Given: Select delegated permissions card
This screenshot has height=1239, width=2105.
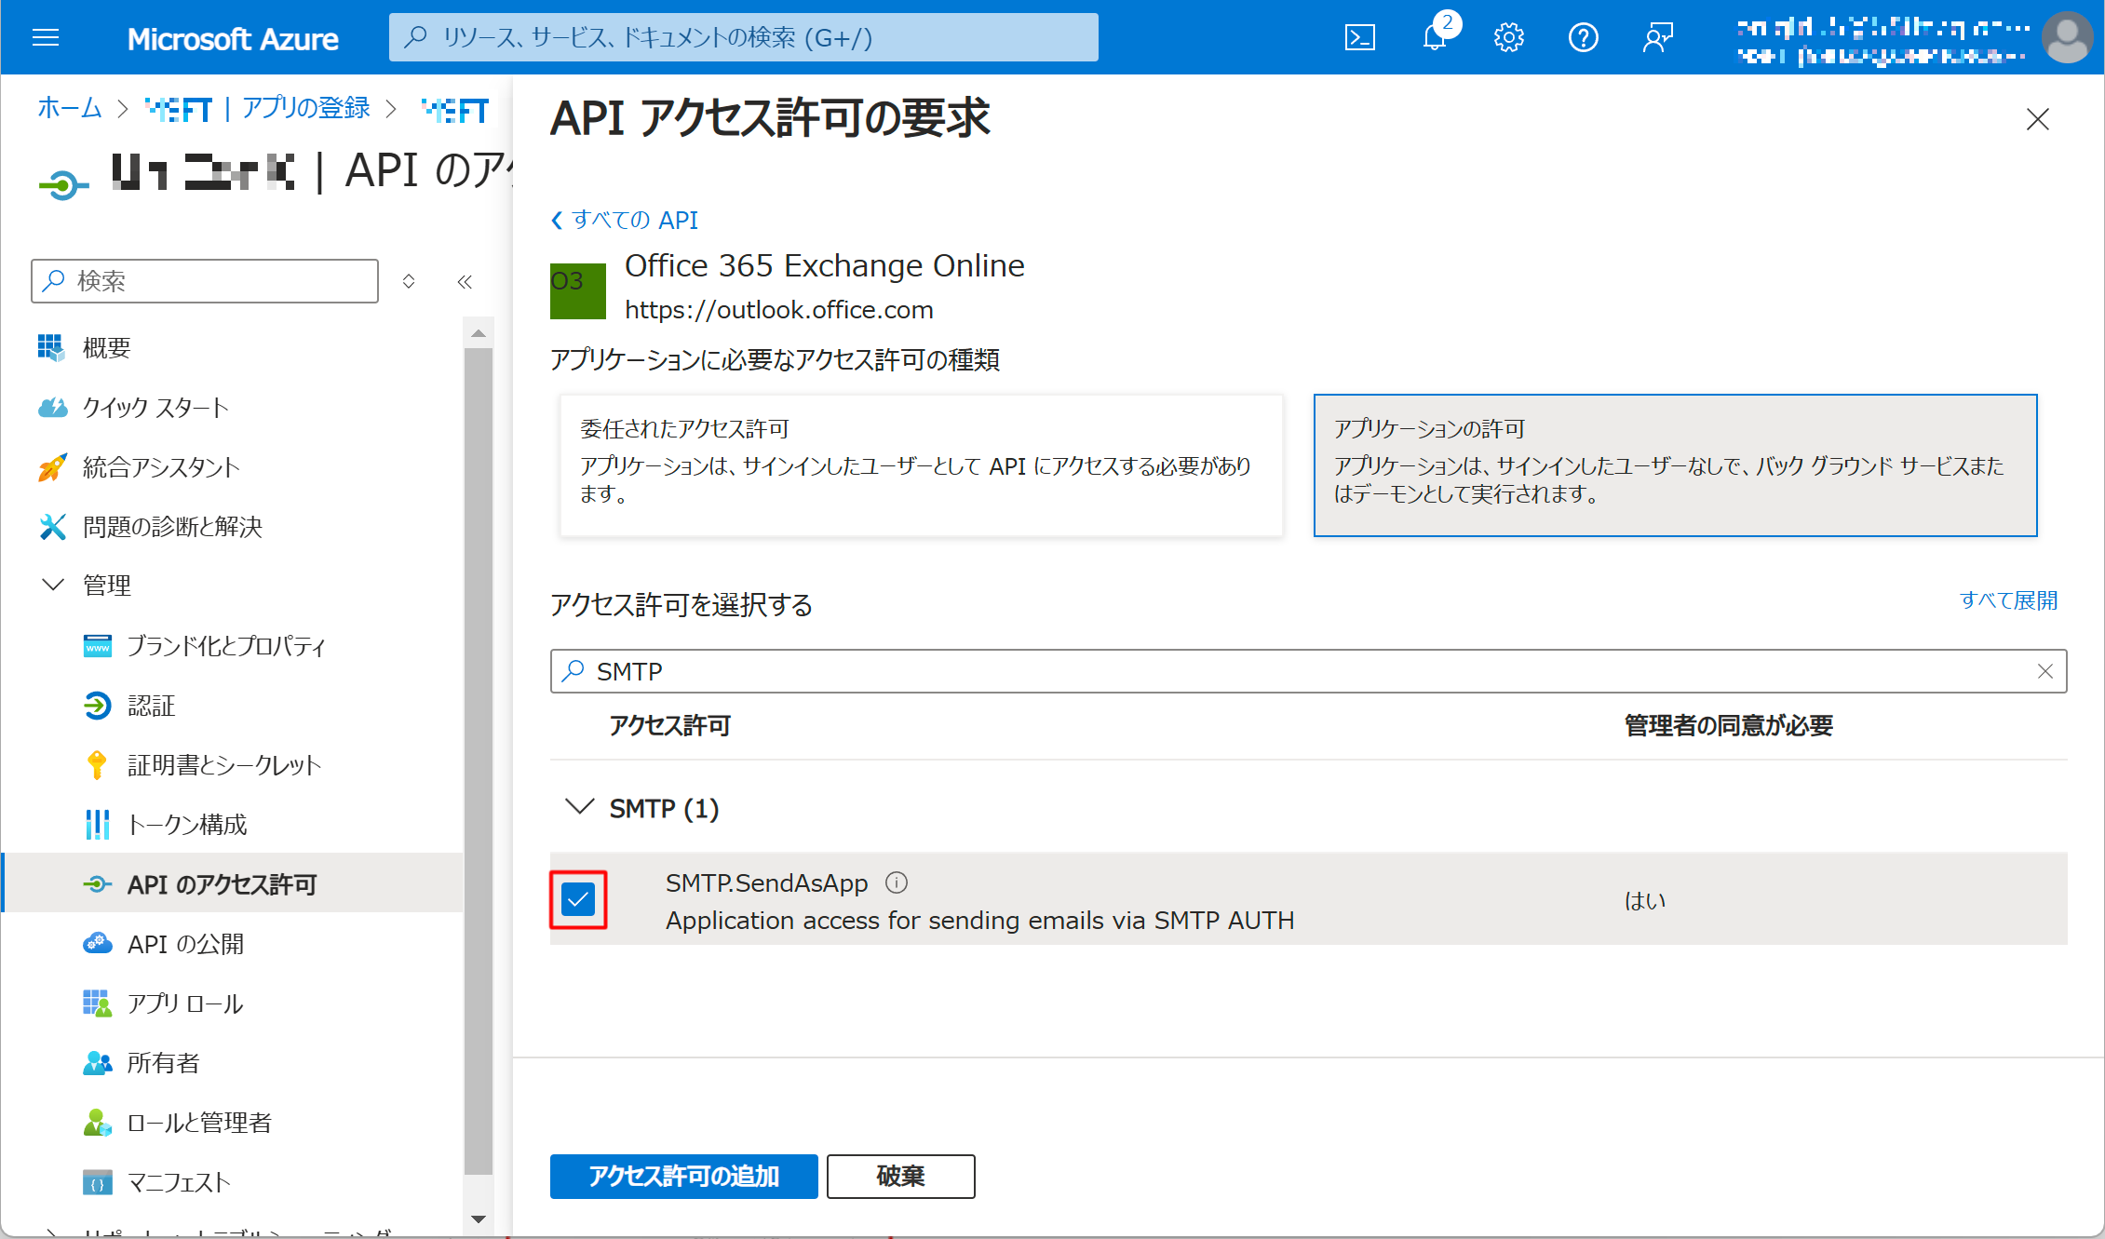Looking at the screenshot, I should 921,465.
